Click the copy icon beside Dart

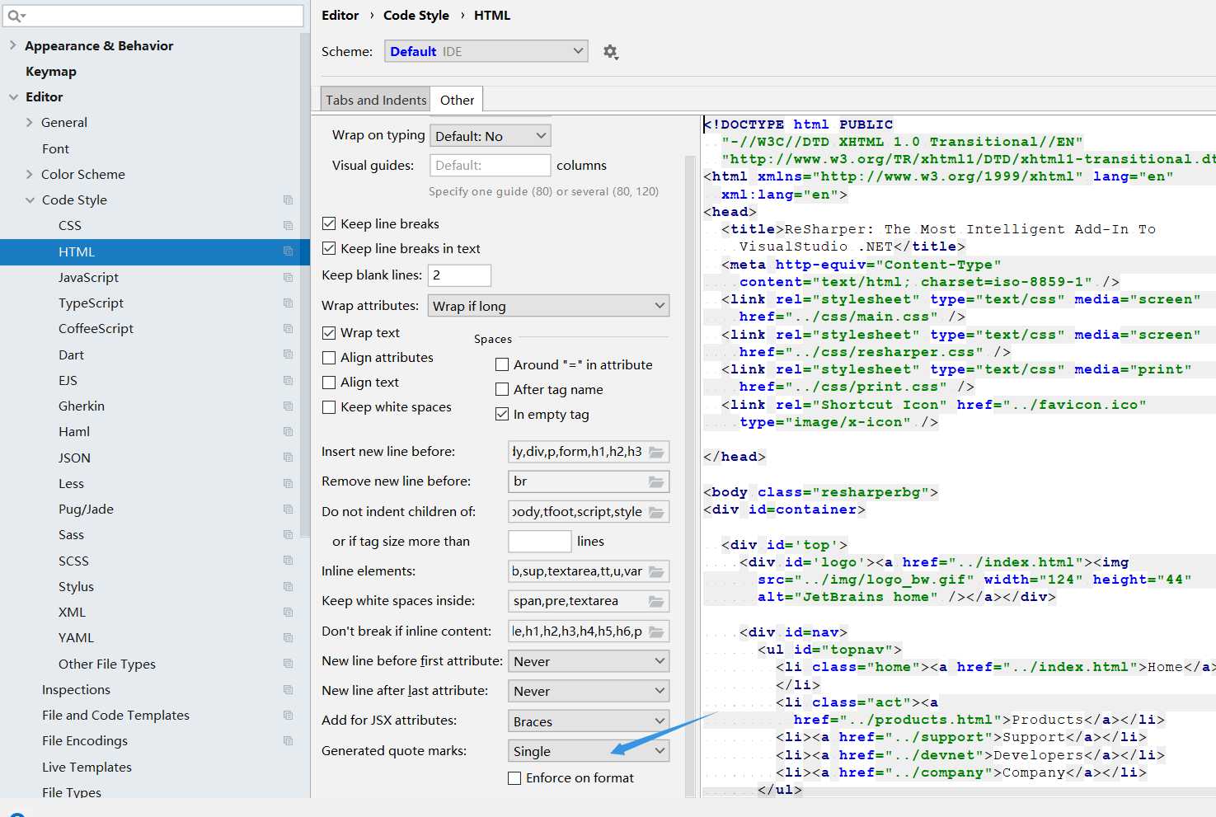tap(288, 355)
